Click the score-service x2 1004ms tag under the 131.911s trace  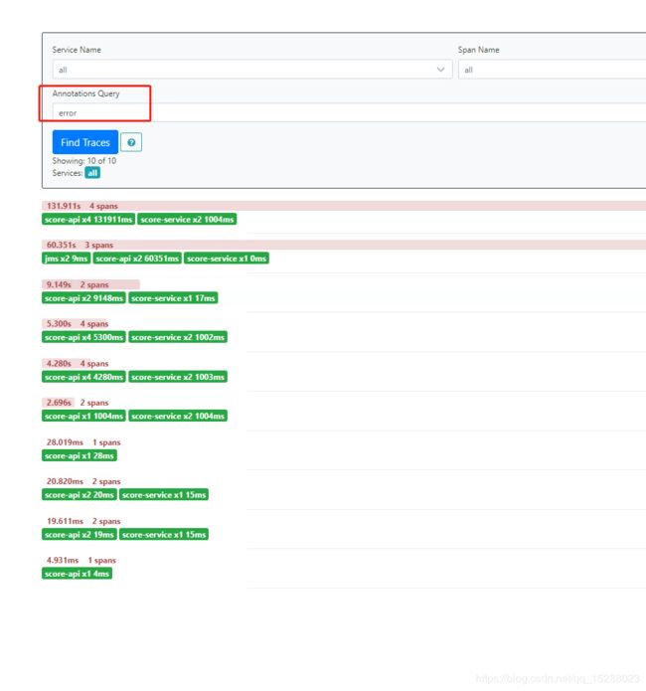pos(187,220)
